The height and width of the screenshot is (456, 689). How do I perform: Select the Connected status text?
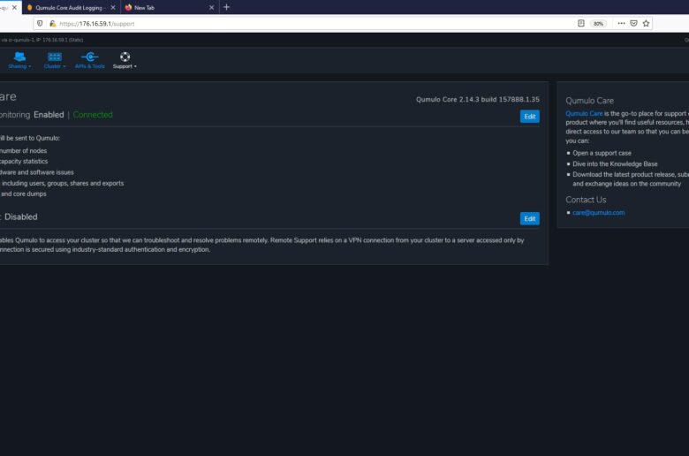[x=93, y=115]
